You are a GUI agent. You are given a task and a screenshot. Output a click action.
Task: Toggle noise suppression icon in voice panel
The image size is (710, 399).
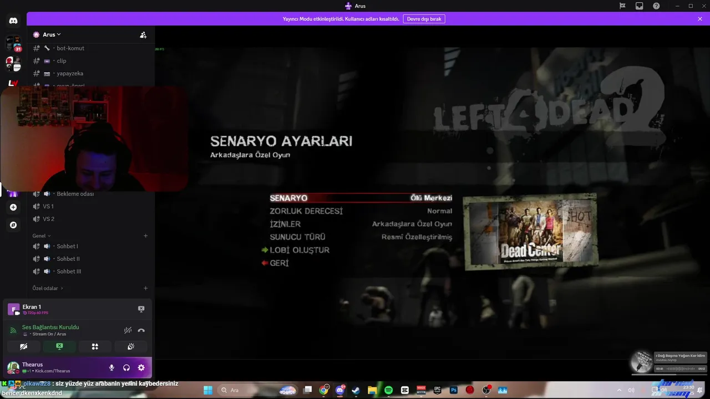(128, 330)
